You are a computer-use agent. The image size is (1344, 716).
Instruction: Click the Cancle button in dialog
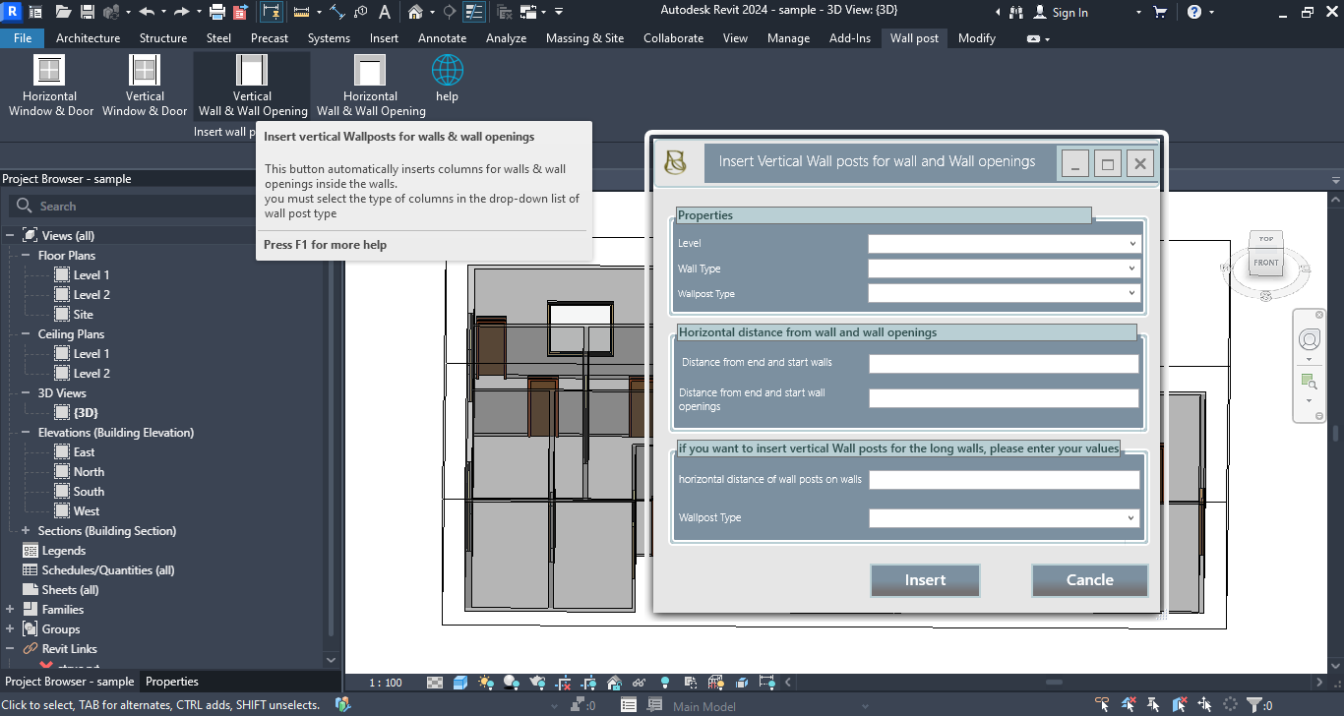pyautogui.click(x=1090, y=580)
